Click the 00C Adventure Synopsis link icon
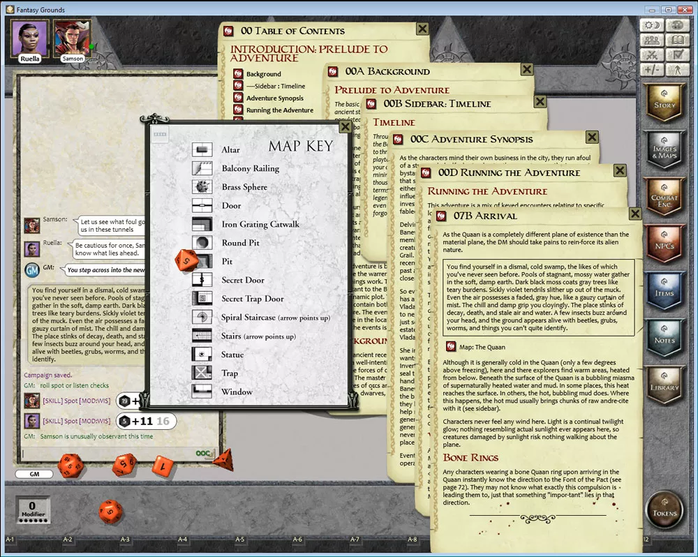Screen dimensions: 698x557 [398, 140]
